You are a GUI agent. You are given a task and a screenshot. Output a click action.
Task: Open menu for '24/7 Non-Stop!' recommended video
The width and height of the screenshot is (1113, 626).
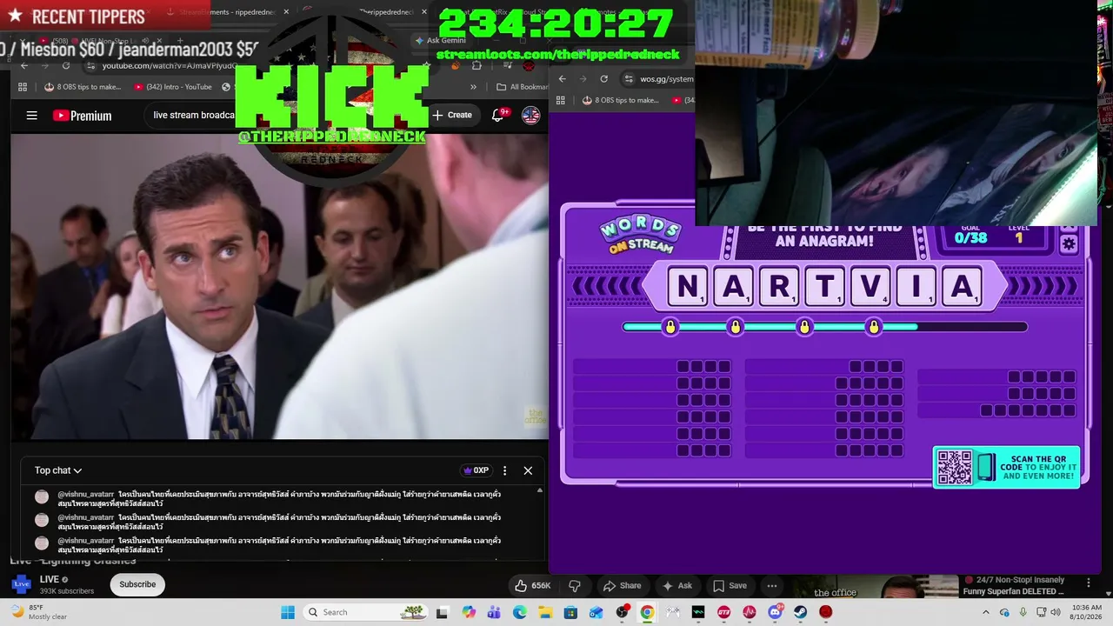[1088, 582]
